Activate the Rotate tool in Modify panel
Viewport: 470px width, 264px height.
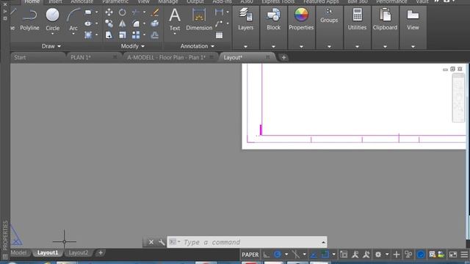[123, 12]
